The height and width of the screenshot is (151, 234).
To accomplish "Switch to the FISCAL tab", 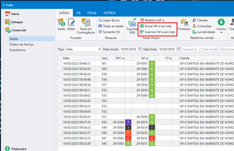I will click(92, 13).
